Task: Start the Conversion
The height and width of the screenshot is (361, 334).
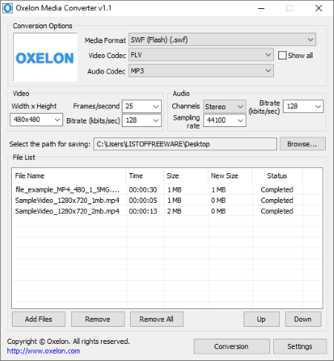Action: [x=232, y=346]
